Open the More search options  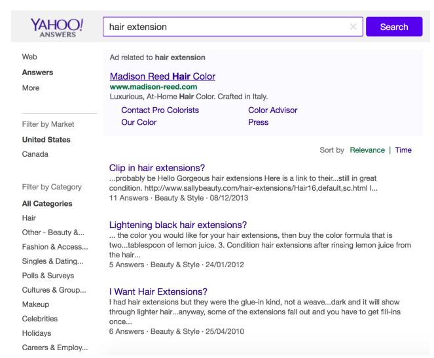pyautogui.click(x=31, y=88)
